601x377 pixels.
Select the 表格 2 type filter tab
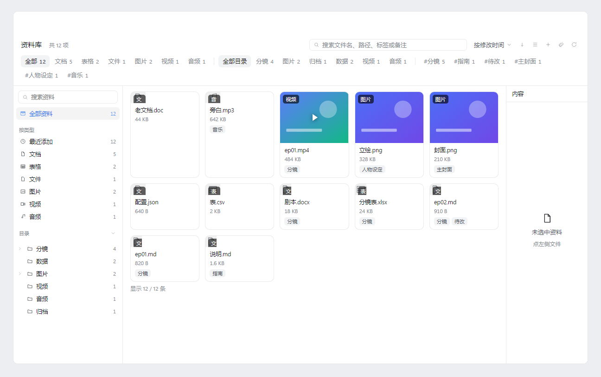click(x=90, y=61)
